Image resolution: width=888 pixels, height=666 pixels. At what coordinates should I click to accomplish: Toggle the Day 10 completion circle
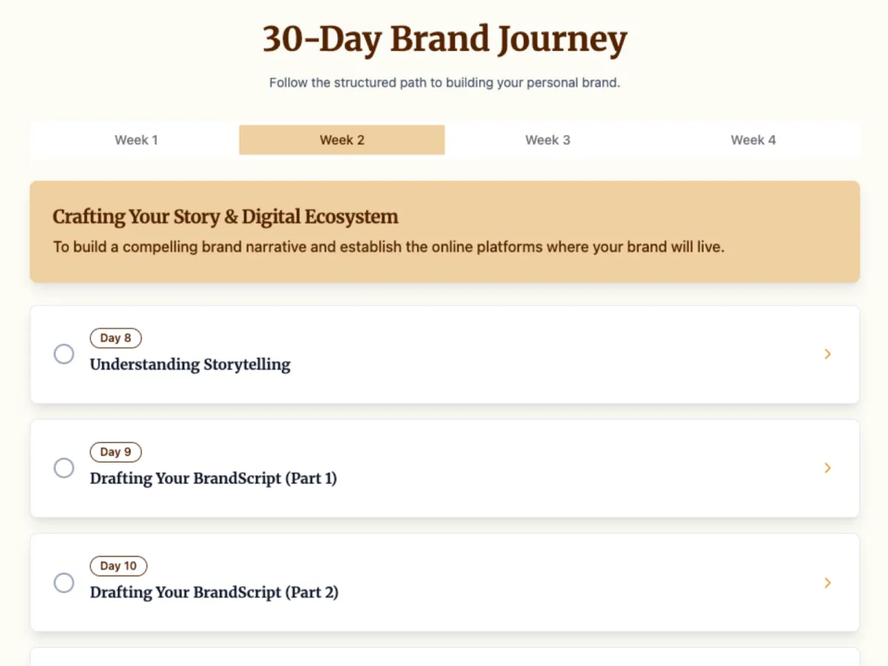point(64,582)
